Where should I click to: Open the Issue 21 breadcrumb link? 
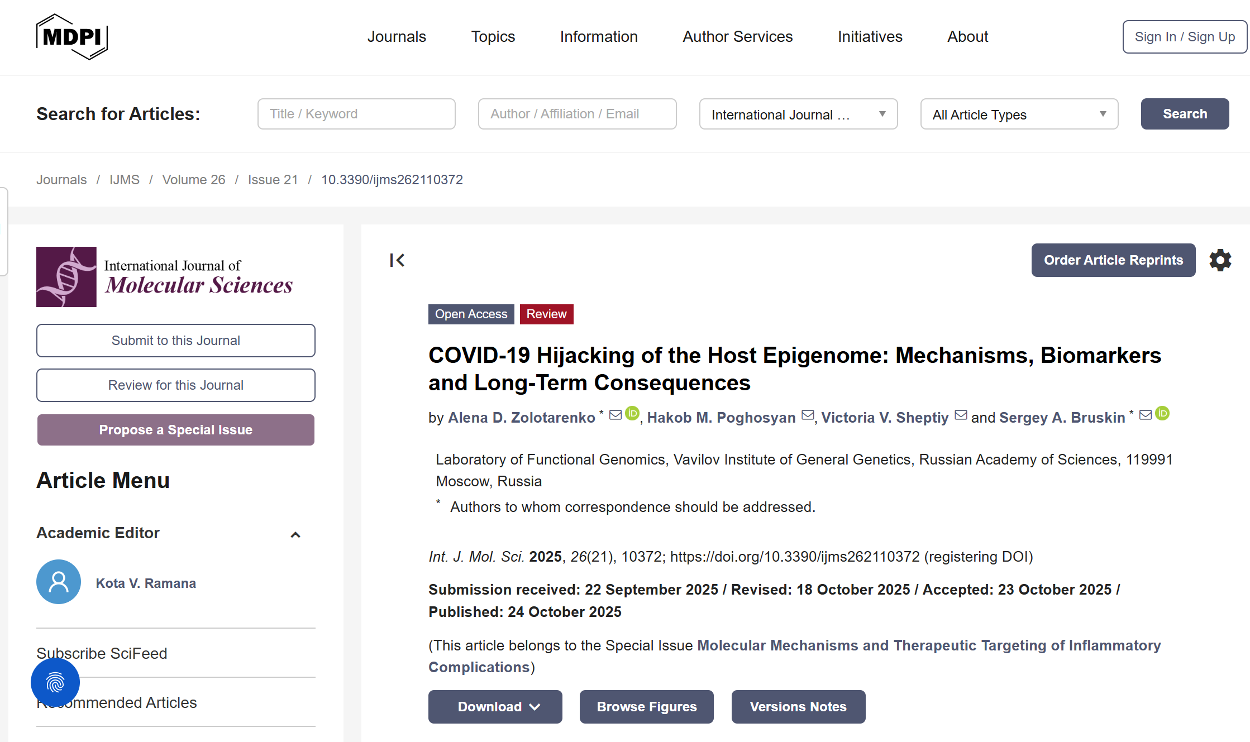(273, 180)
